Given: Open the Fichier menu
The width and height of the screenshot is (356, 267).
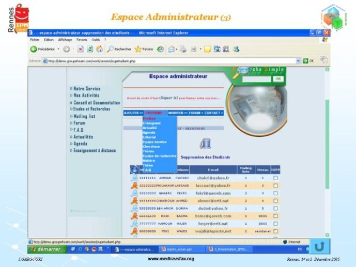Looking at the screenshot, I should click(35, 40).
